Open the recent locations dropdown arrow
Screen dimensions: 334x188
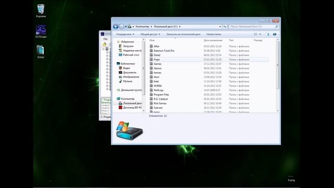pos(126,27)
